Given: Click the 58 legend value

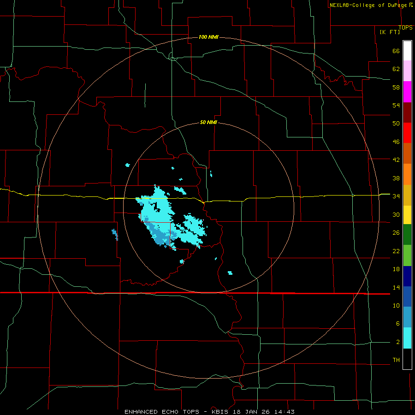Looking at the screenshot, I should pos(396,87).
